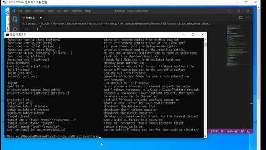Click the 'serve [options]' command text
The image size is (266, 150).
click(x=20, y=103)
